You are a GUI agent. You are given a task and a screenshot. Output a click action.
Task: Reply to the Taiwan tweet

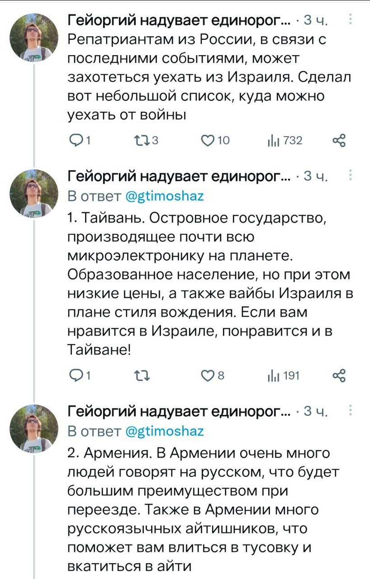pyautogui.click(x=74, y=375)
